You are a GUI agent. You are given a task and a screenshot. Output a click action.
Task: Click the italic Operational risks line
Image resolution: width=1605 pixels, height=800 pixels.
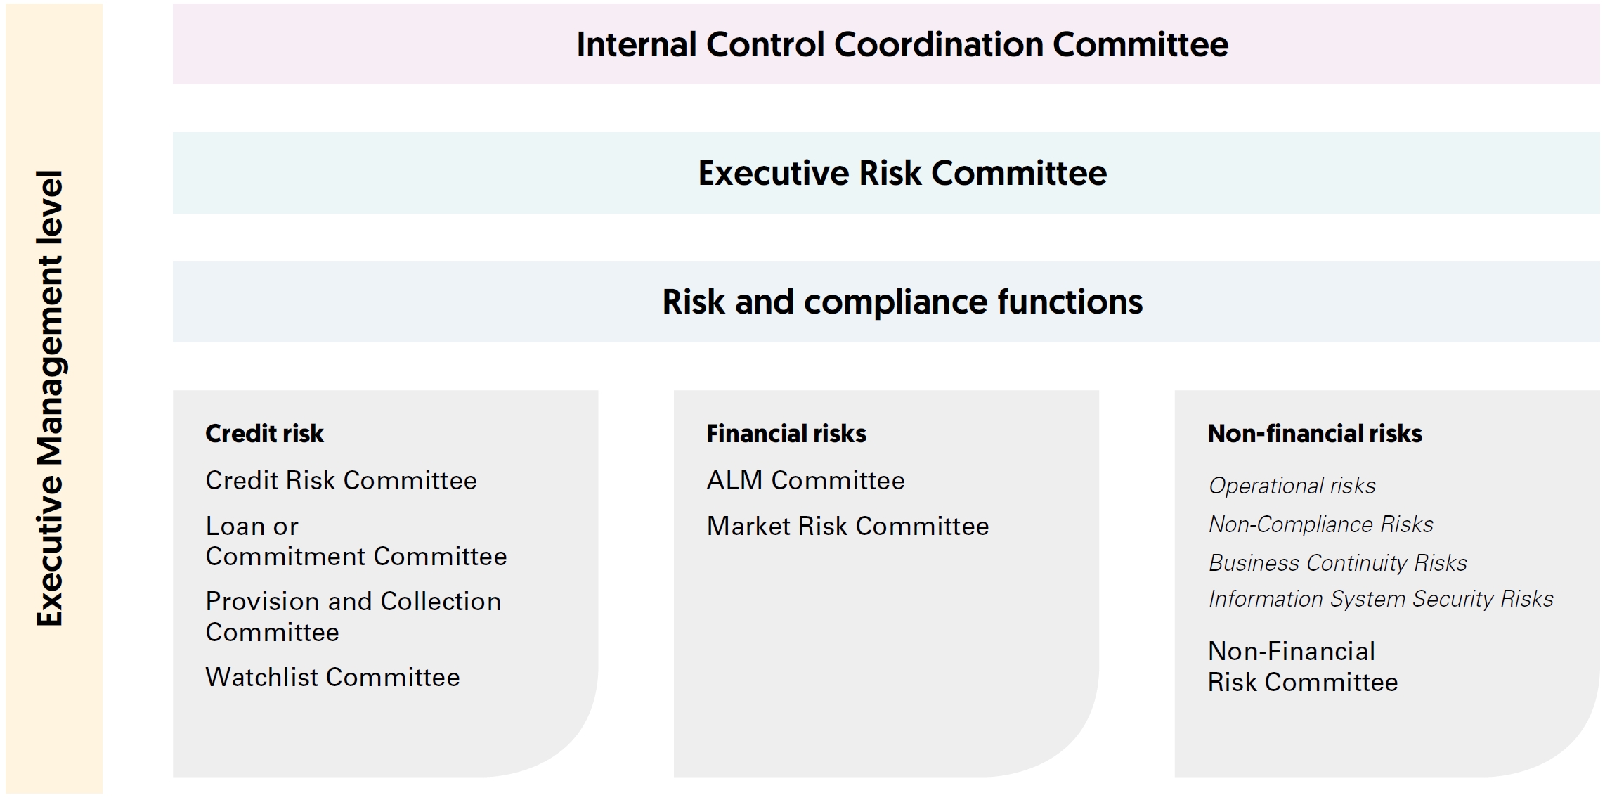click(x=1292, y=486)
